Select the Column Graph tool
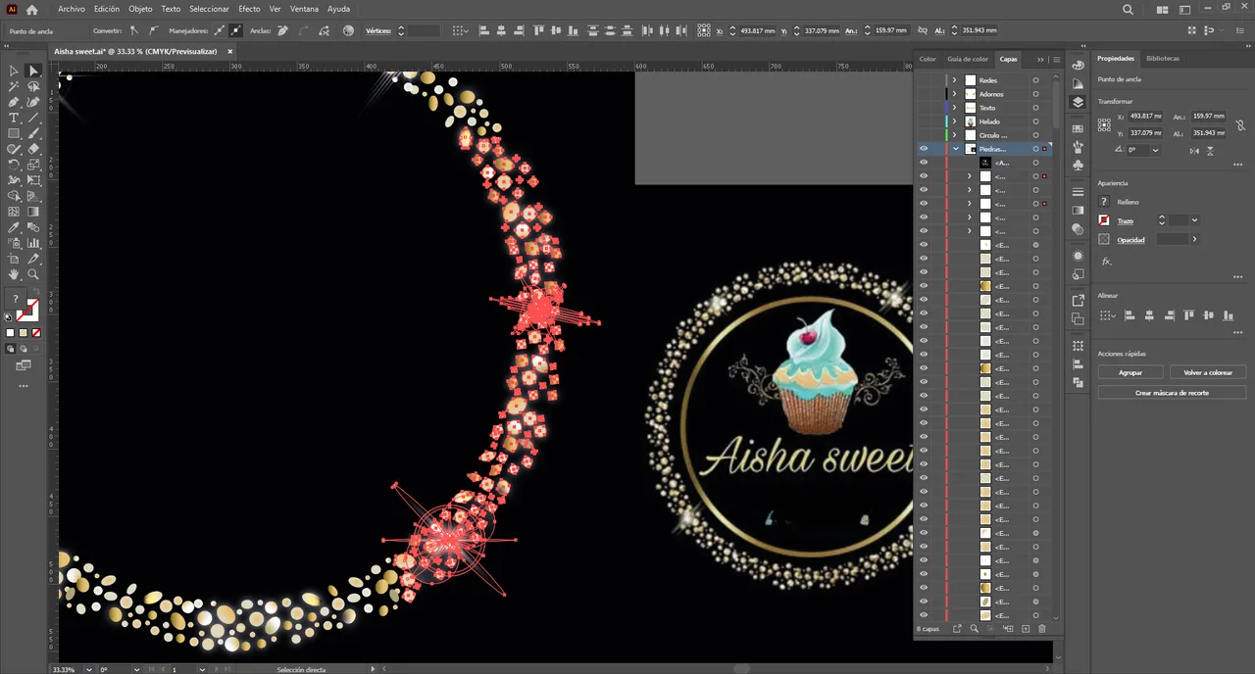Viewport: 1255px width, 674px height. (33, 243)
